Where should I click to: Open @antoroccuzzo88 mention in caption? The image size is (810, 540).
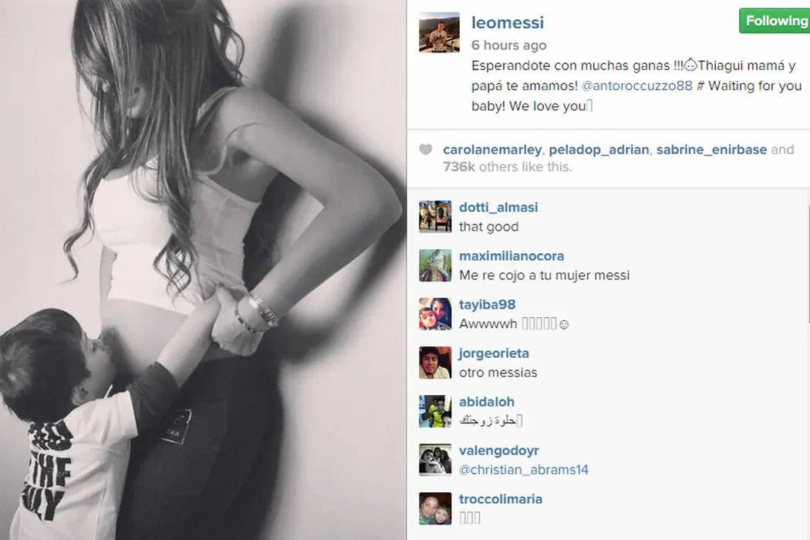(x=636, y=86)
